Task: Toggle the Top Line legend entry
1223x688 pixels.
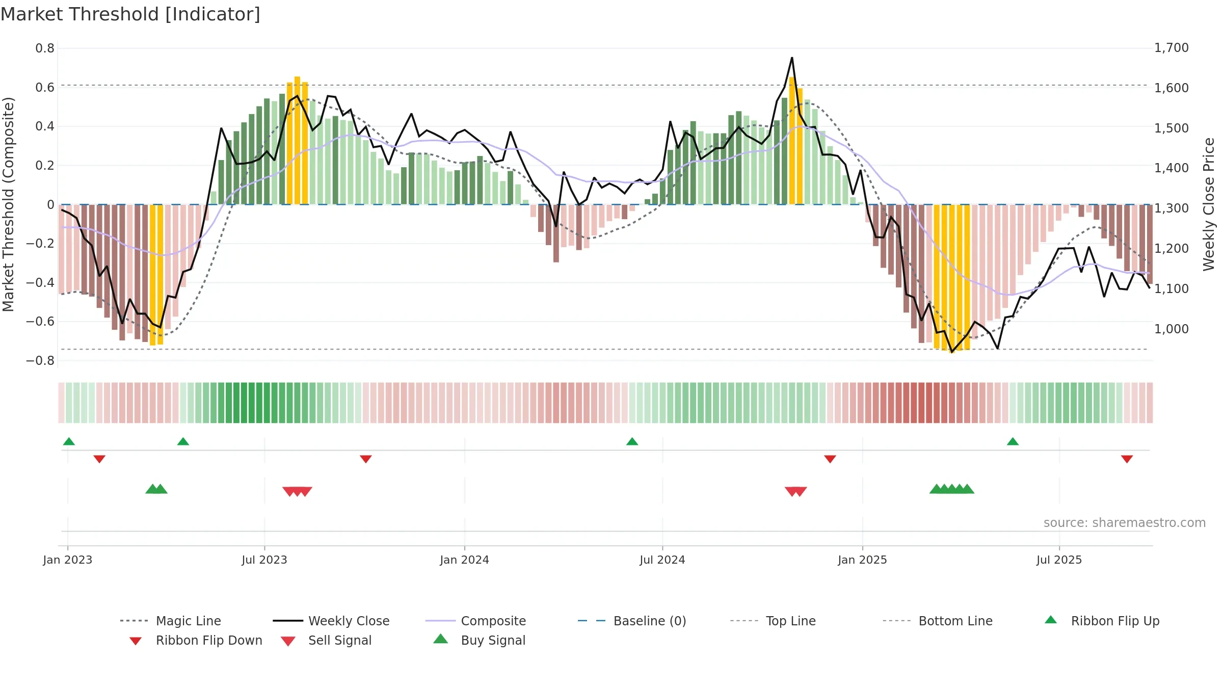Action: (x=773, y=621)
